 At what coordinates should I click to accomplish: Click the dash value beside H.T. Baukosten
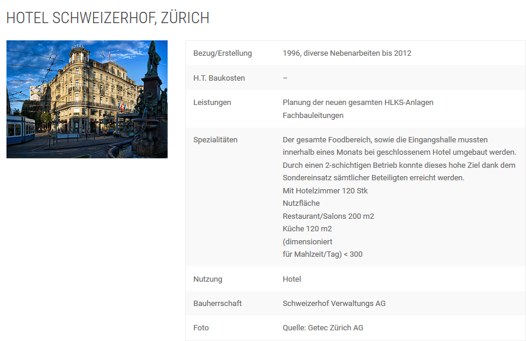click(x=285, y=78)
